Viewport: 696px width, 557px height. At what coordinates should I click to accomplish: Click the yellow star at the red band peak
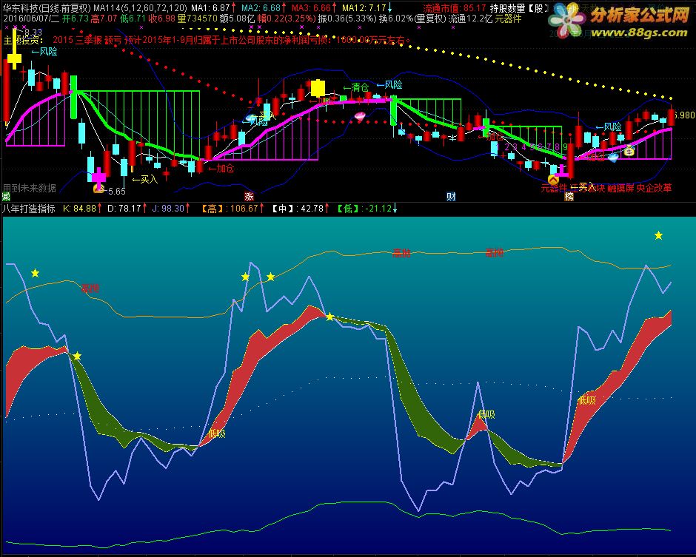point(329,317)
